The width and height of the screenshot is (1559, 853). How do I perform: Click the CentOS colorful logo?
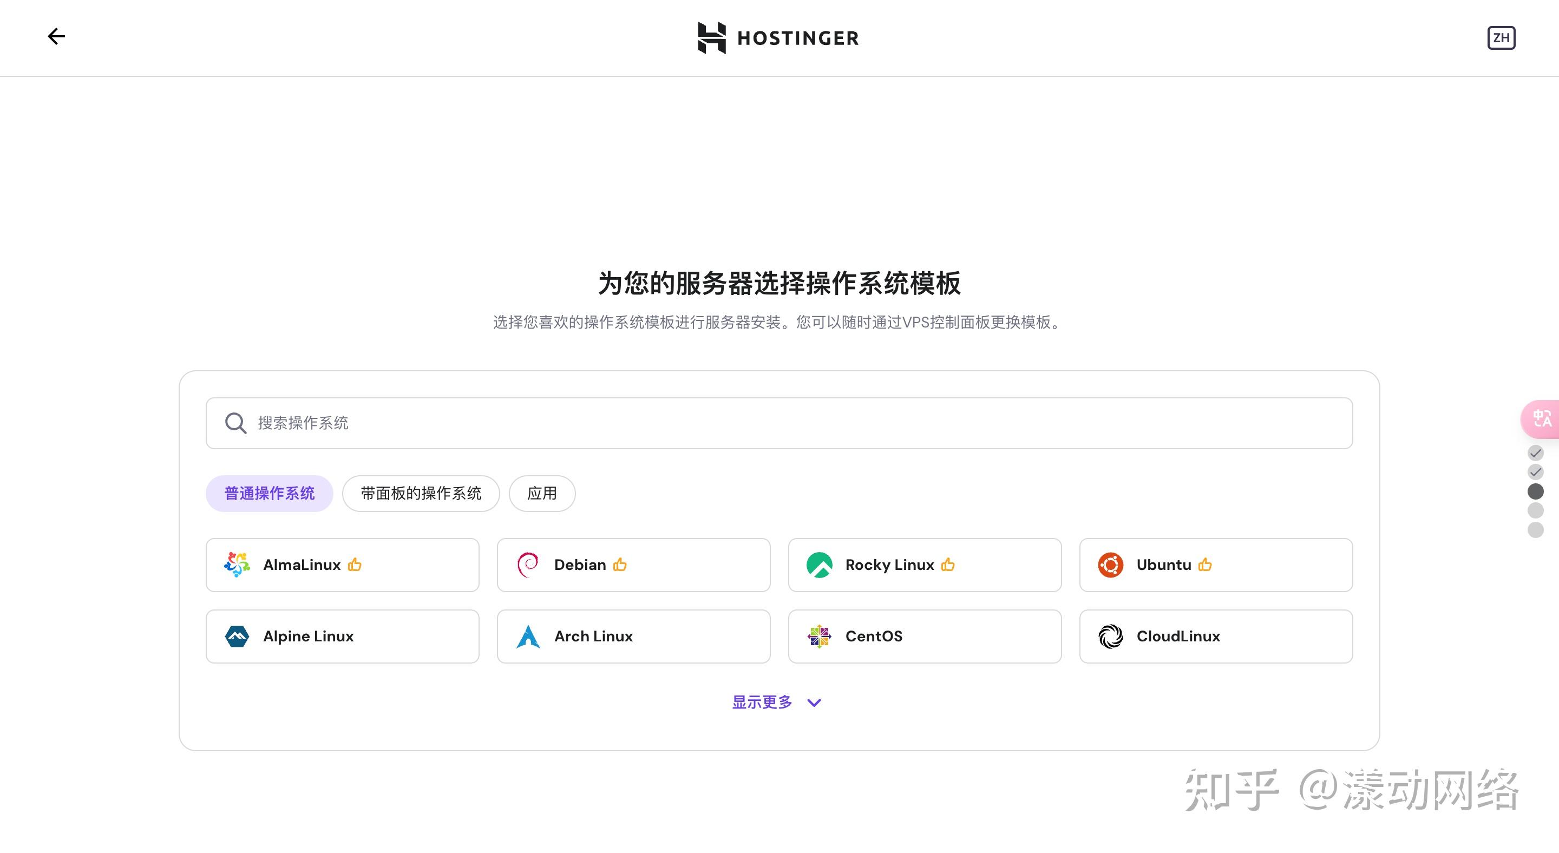click(x=820, y=637)
